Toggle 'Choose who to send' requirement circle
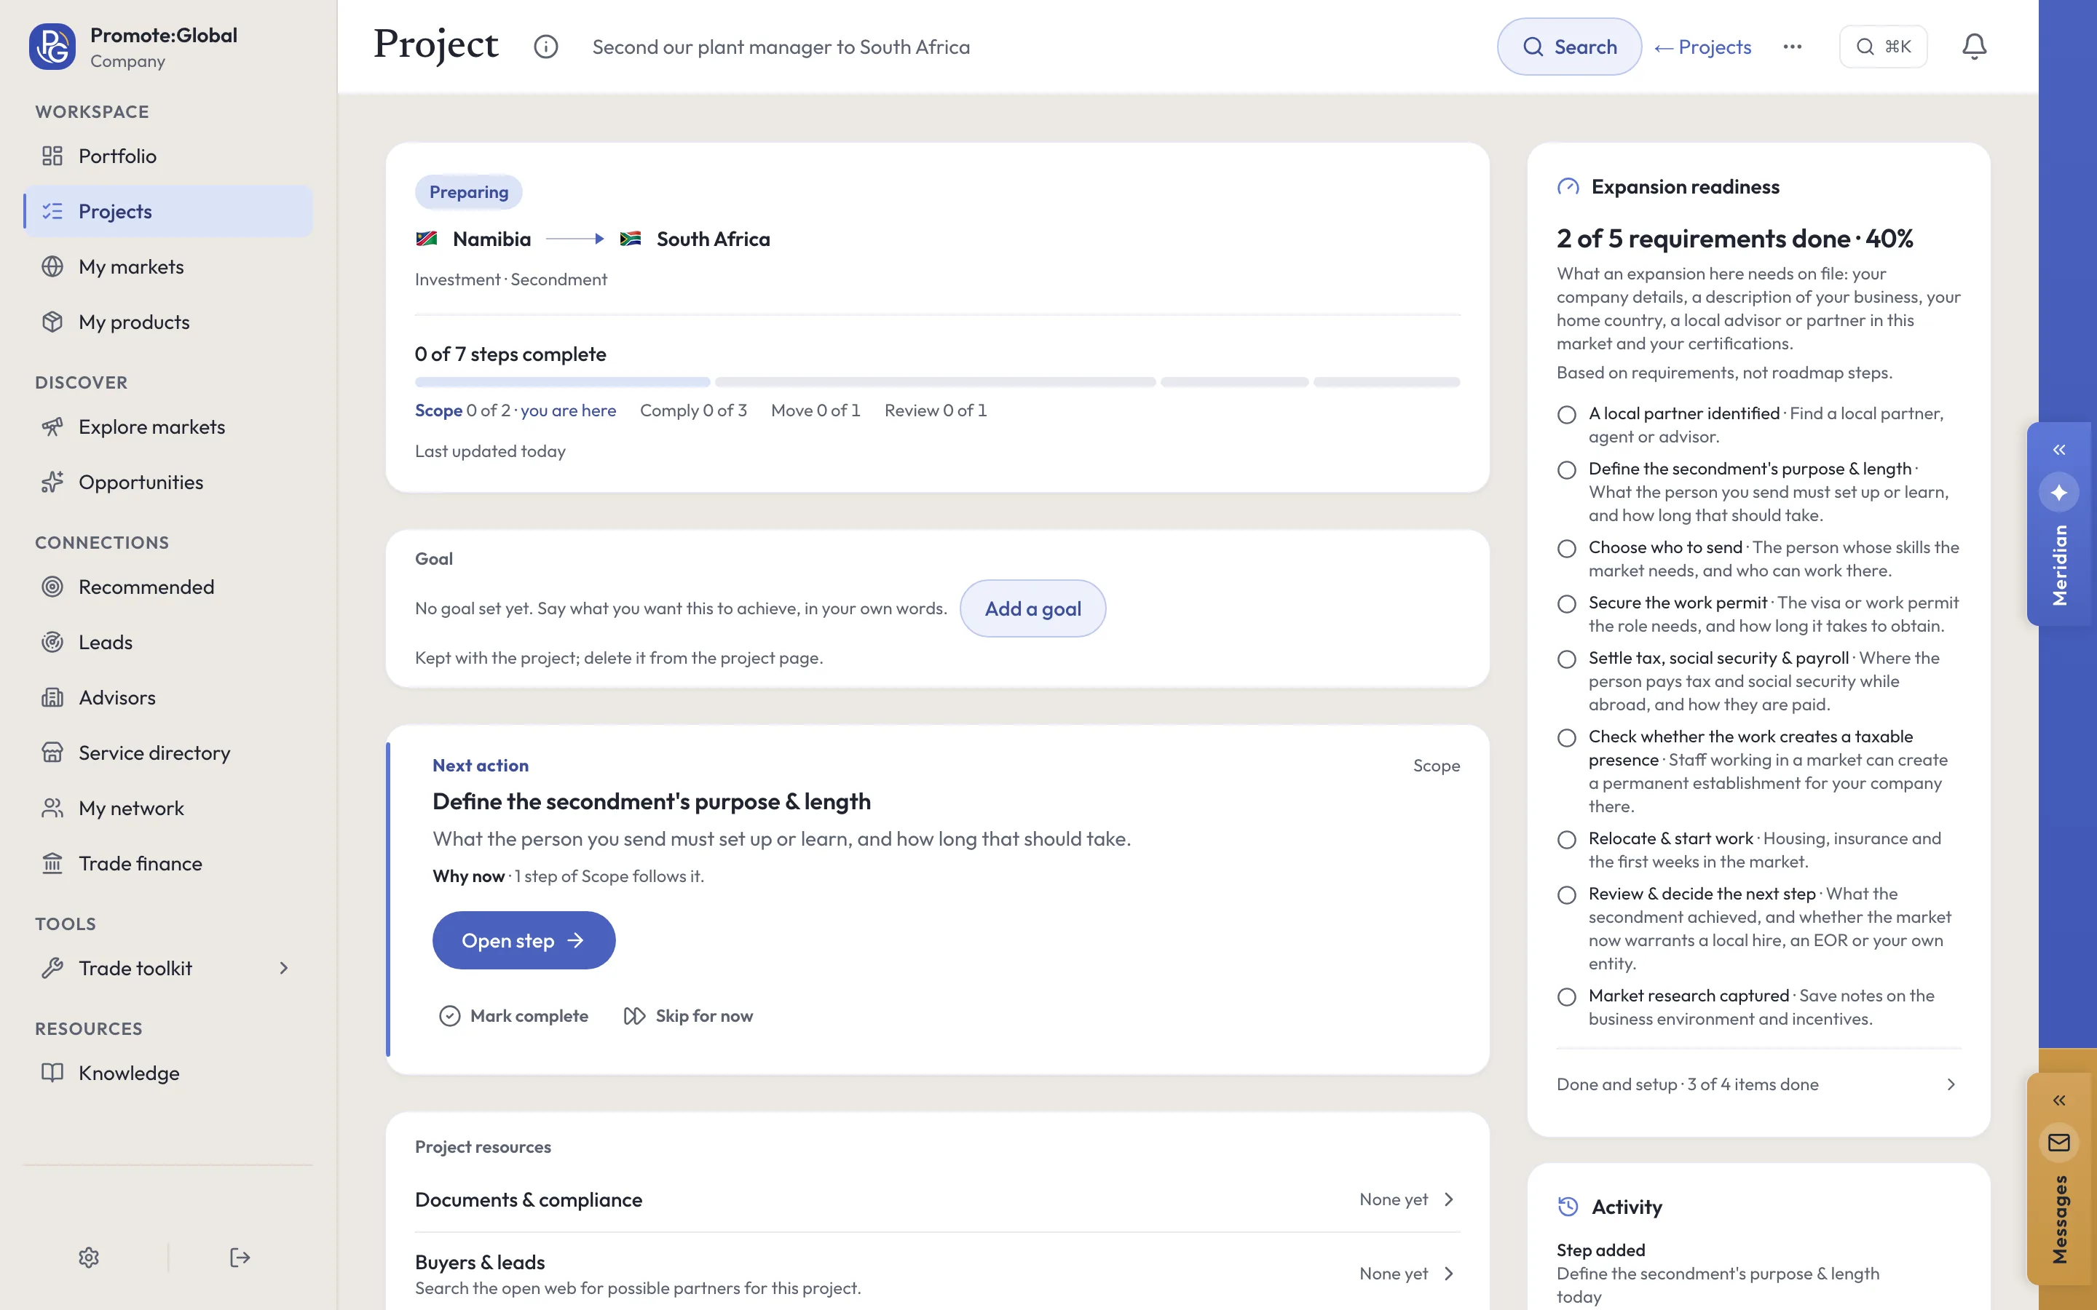Screen dimensions: 2097x1310 coord(1565,549)
